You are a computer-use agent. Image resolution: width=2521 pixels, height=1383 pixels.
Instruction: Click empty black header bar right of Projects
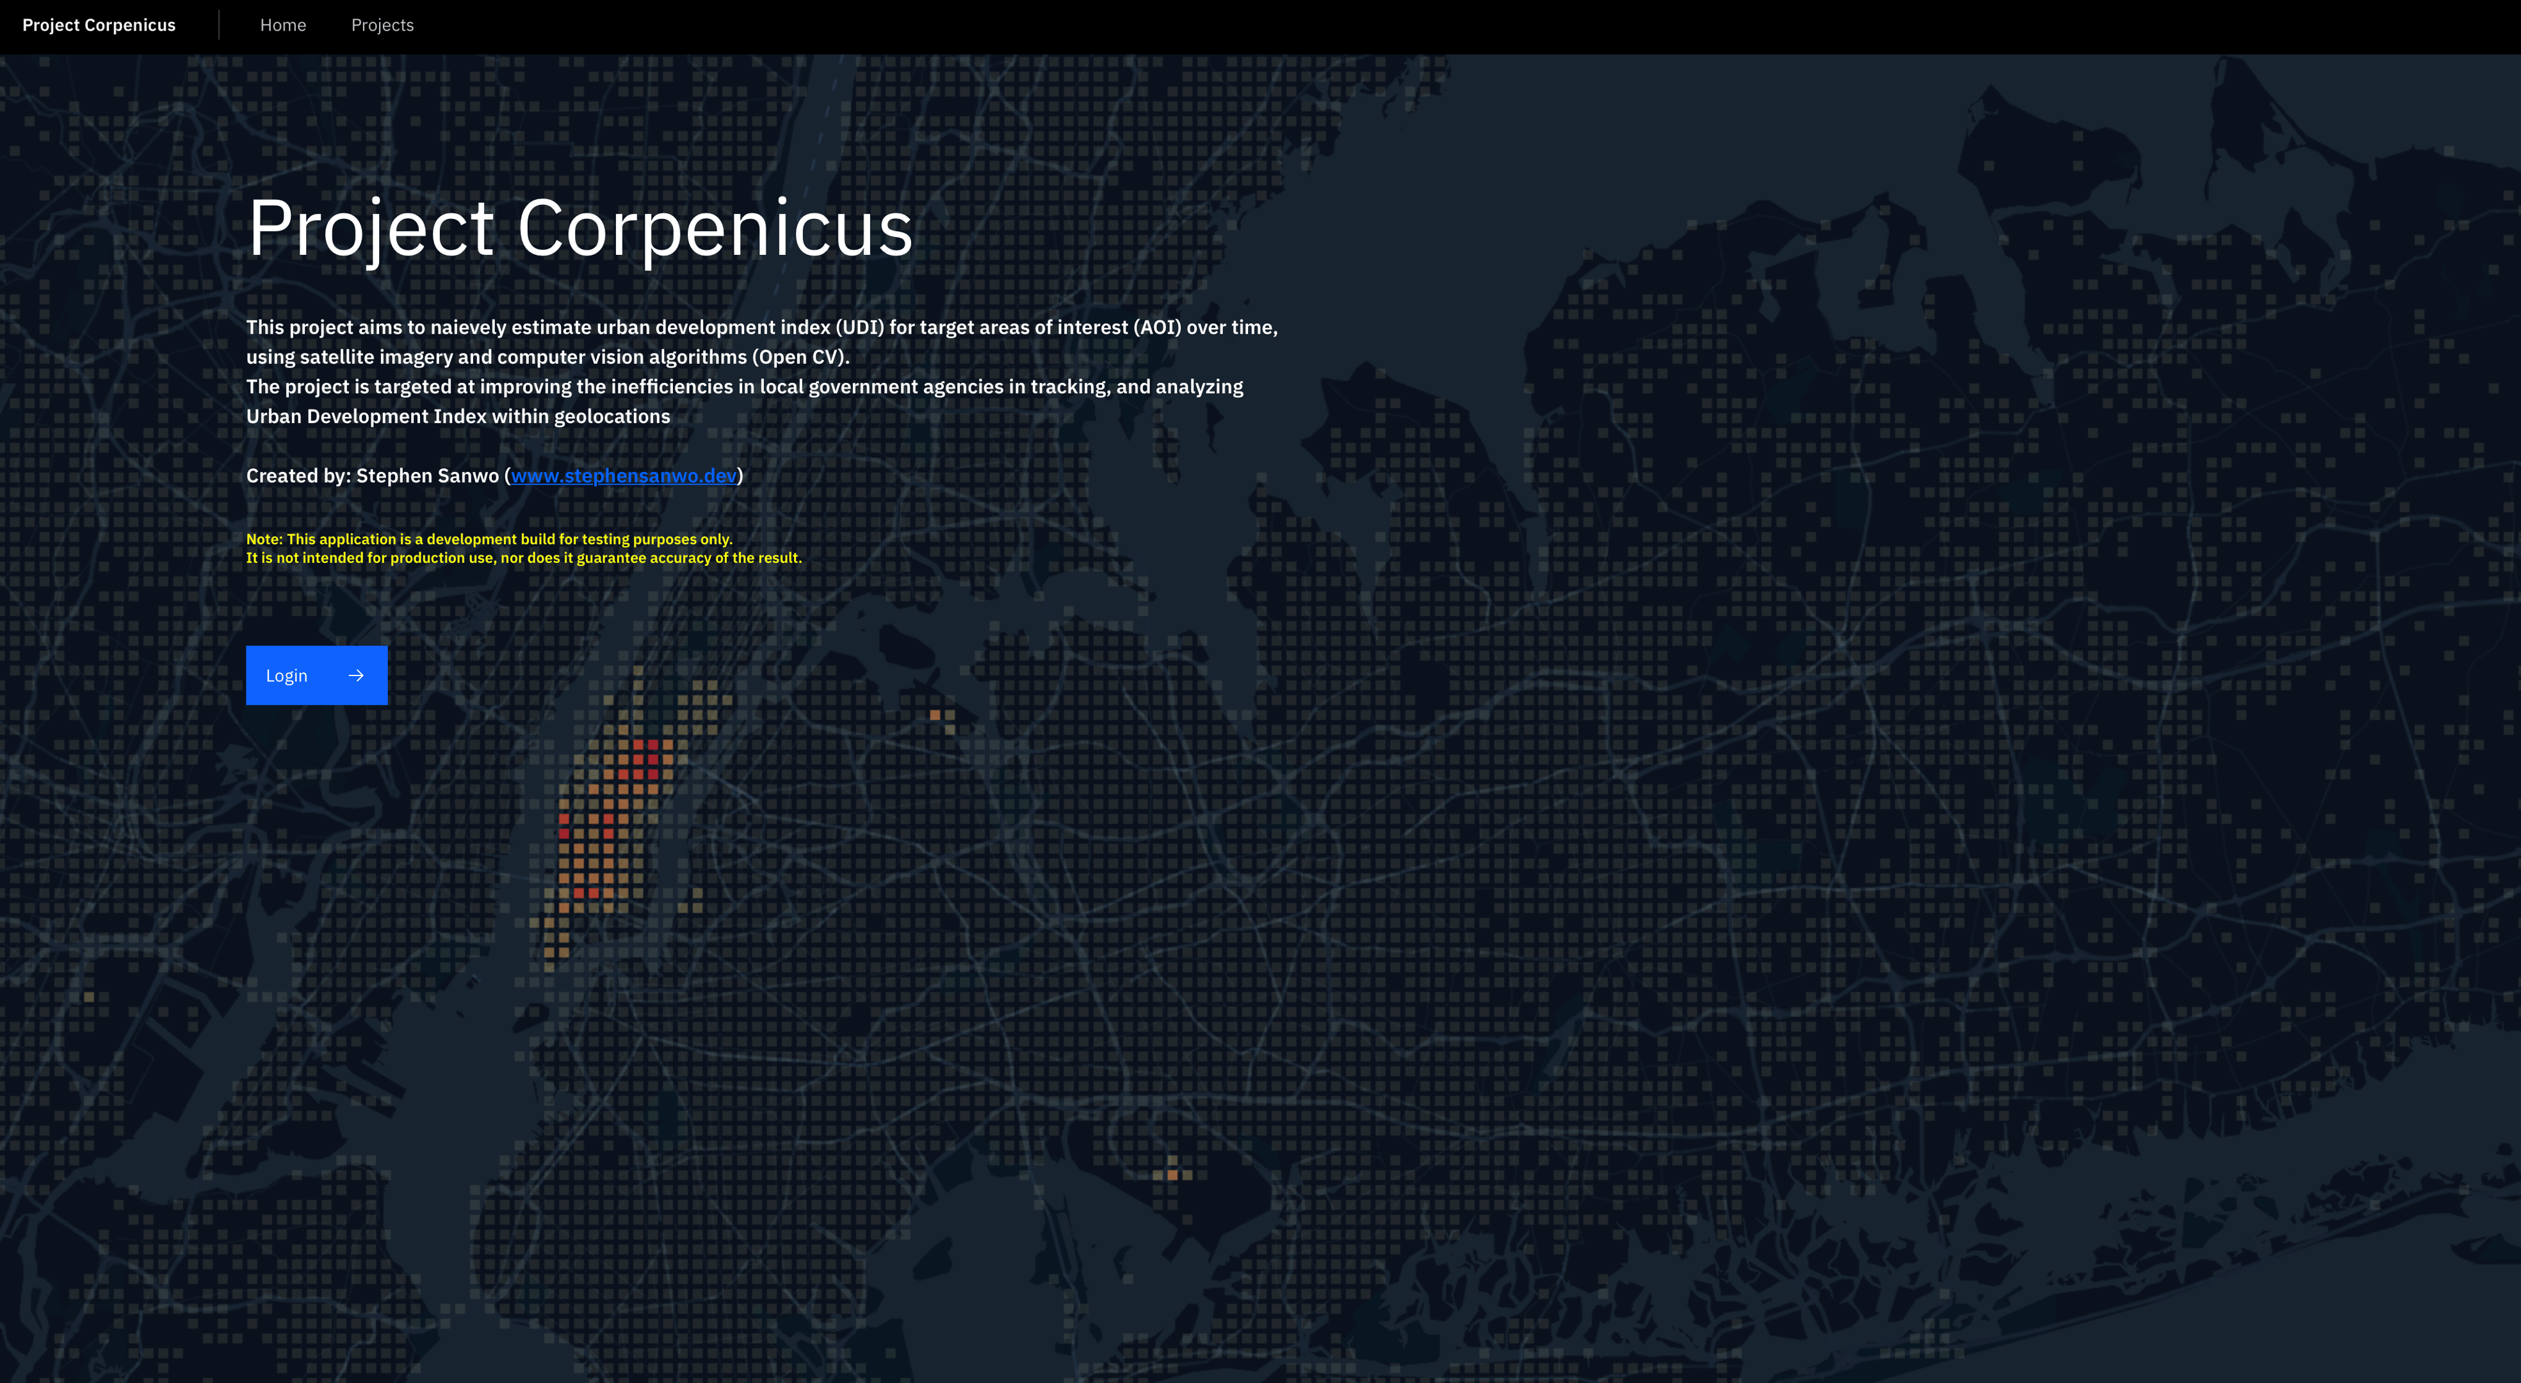coord(1370,26)
